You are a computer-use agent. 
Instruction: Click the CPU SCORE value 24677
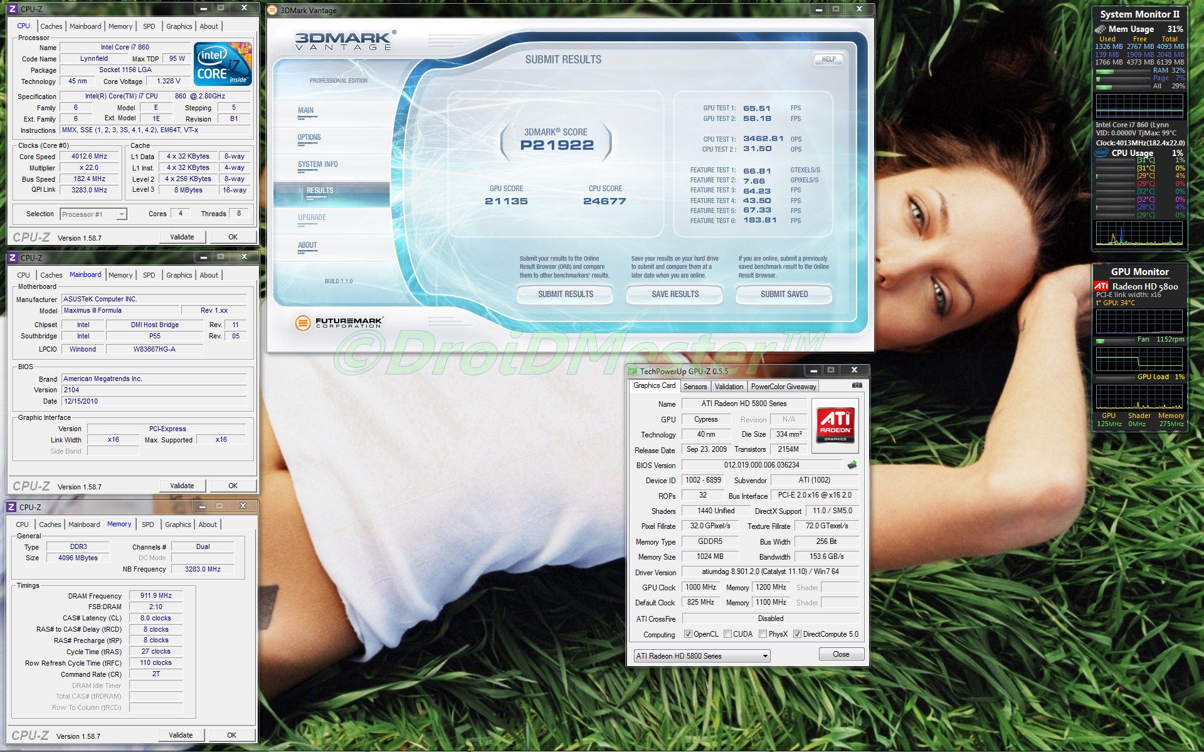pyautogui.click(x=605, y=201)
